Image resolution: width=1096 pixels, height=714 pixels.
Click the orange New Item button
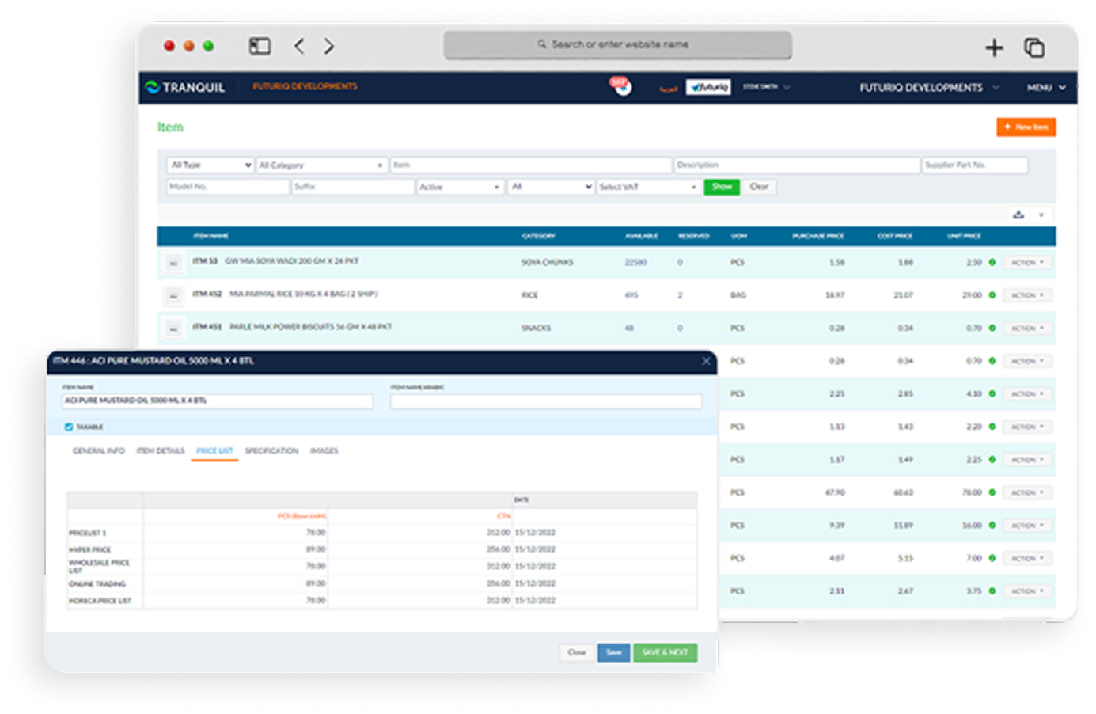[x=1026, y=127]
